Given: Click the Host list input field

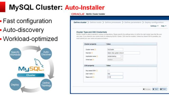Looking at the screenshot, I should click(x=124, y=53).
